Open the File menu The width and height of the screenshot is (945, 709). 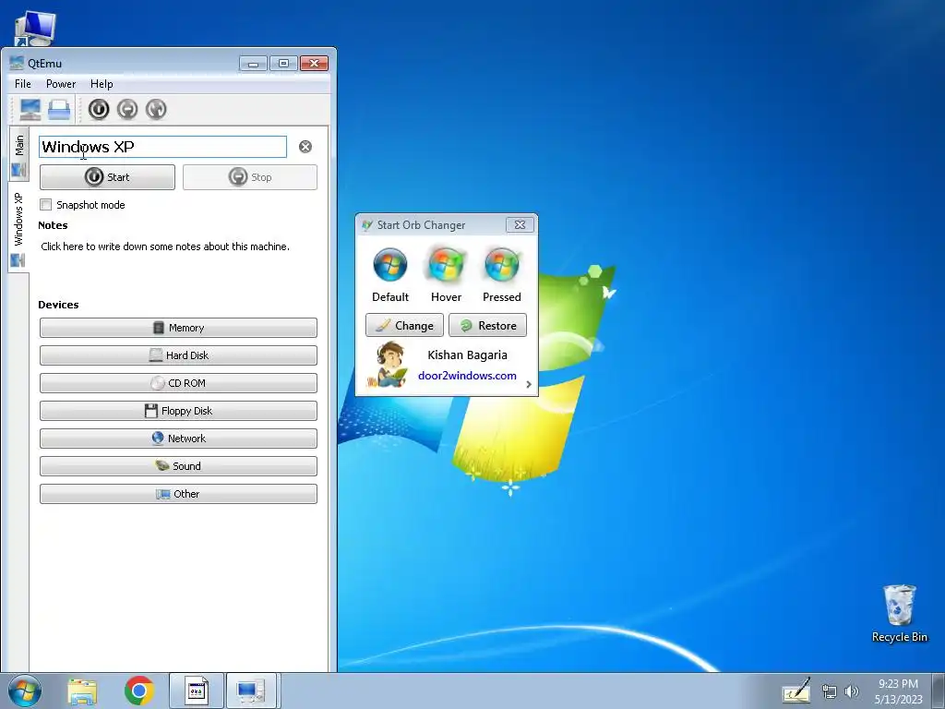click(x=23, y=84)
